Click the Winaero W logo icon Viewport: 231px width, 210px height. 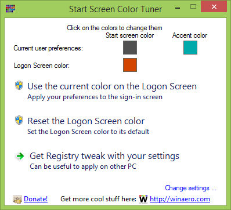click(143, 199)
